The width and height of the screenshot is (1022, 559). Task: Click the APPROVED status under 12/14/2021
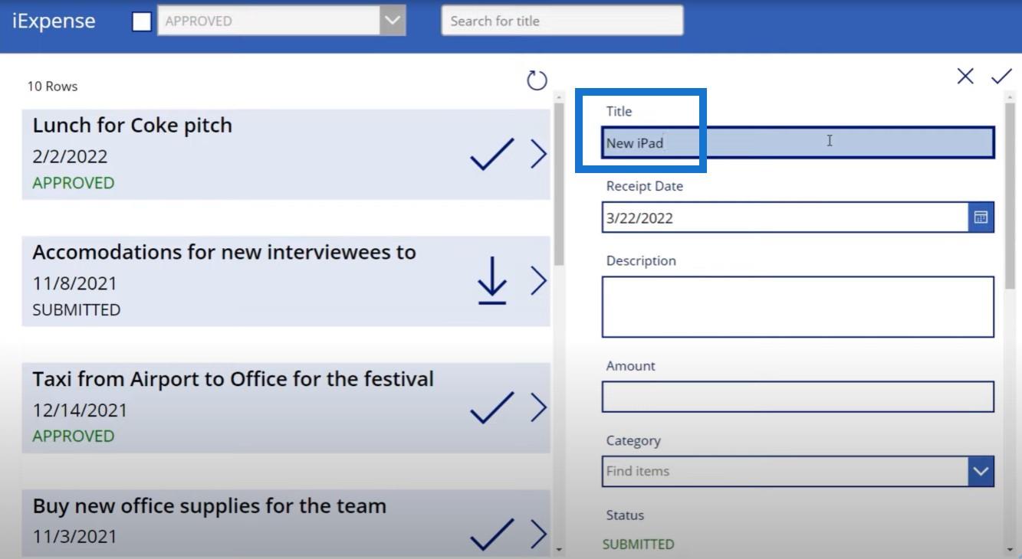pos(73,436)
